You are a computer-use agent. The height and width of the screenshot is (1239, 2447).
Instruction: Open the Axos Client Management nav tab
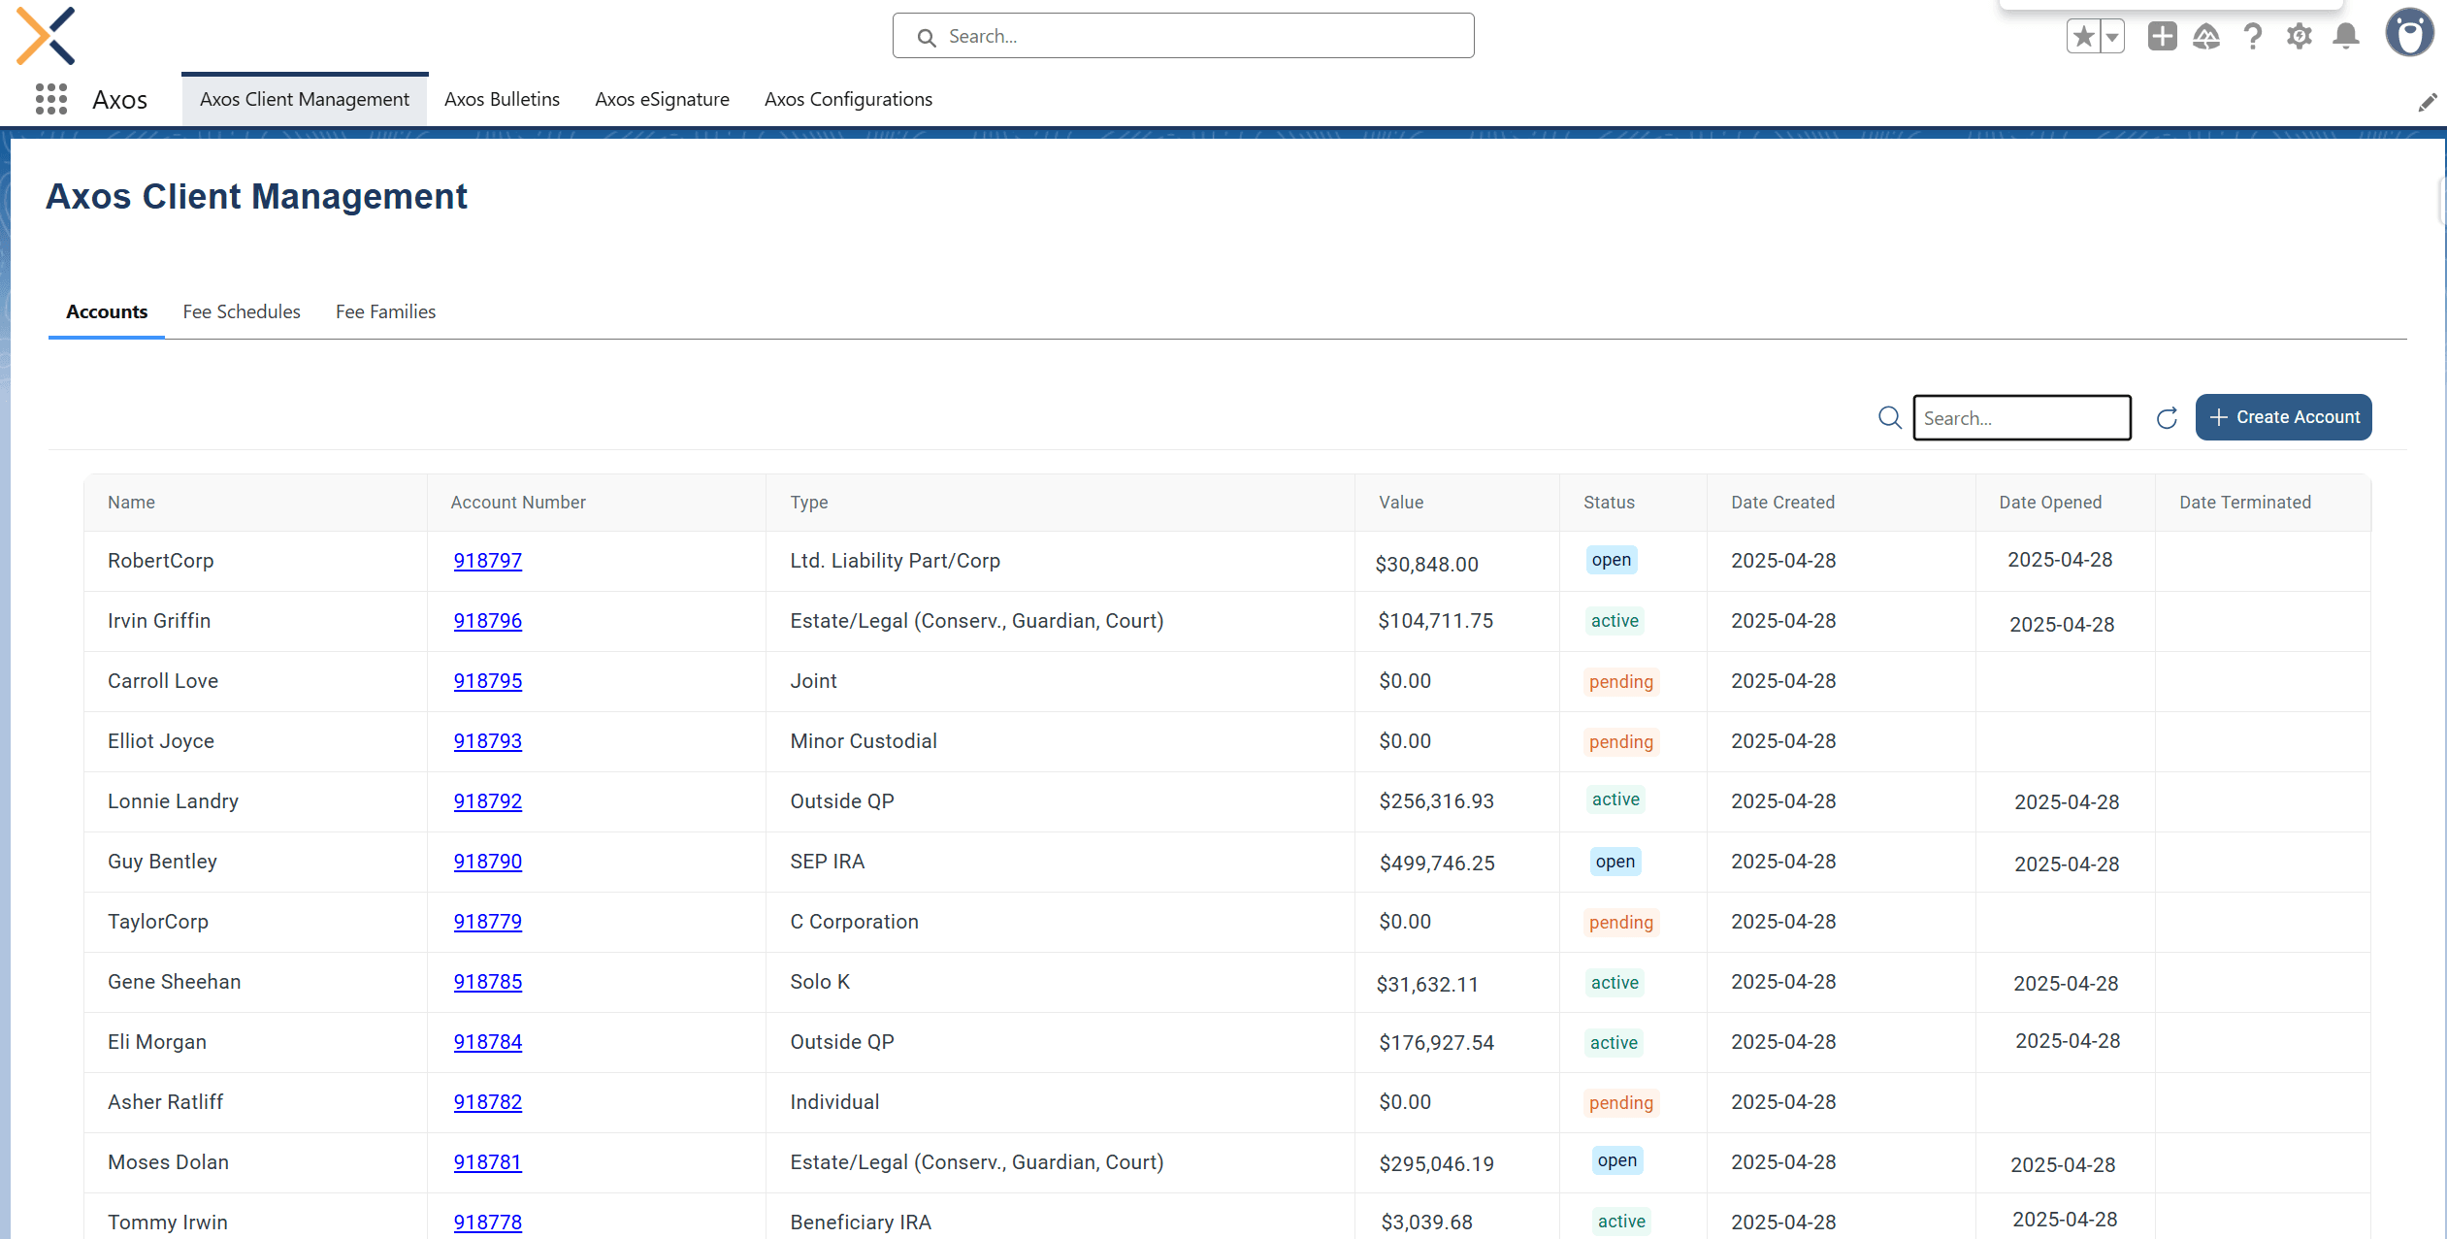click(305, 99)
